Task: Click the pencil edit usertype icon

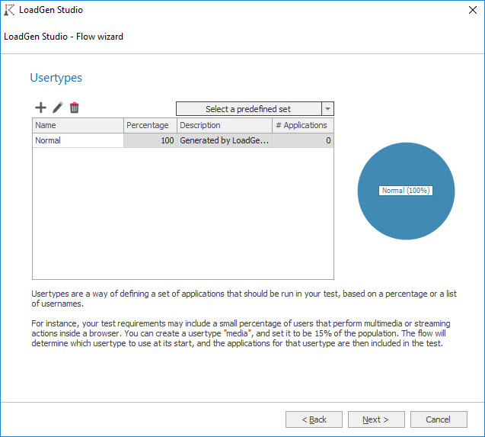Action: [58, 108]
